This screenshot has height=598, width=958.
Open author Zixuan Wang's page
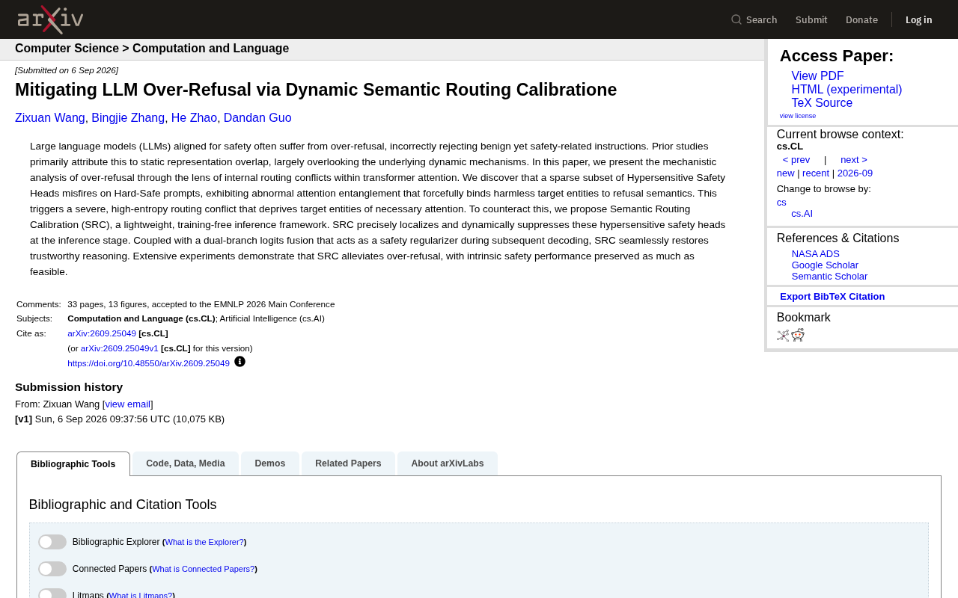50,117
